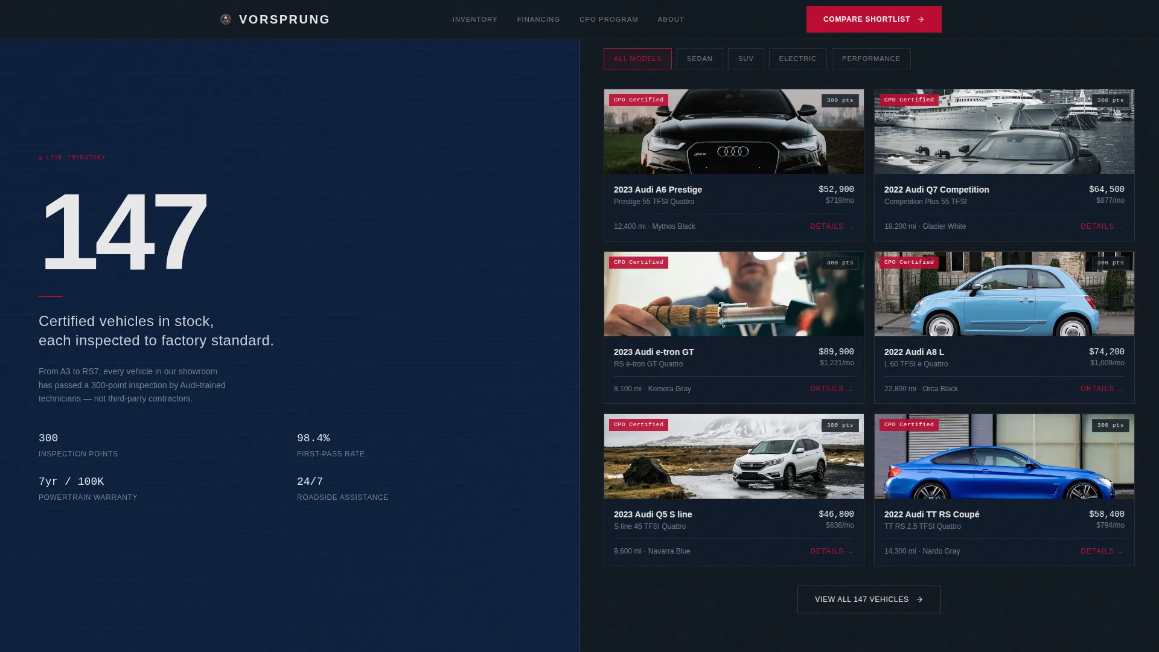Go to CPO Program page
This screenshot has width=1159, height=652.
pyautogui.click(x=608, y=19)
